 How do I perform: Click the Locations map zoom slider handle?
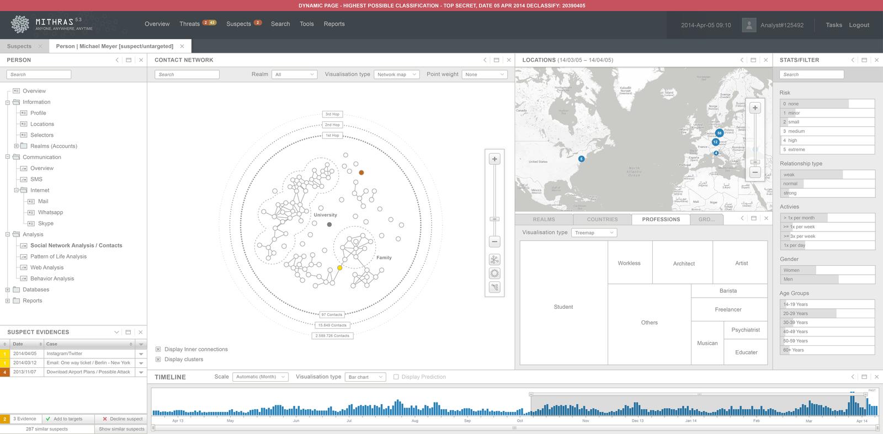coord(755,162)
